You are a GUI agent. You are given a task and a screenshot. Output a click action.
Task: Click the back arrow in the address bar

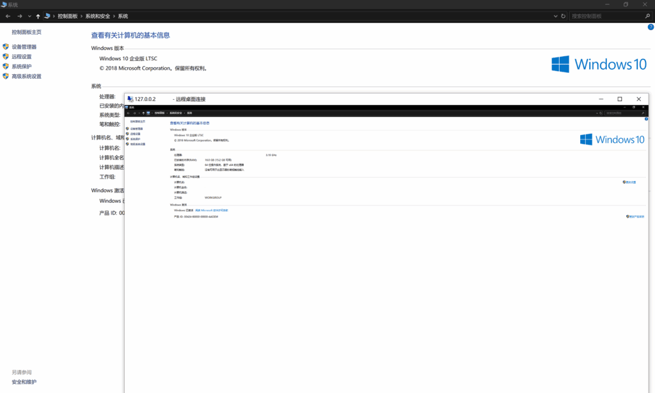click(x=7, y=16)
